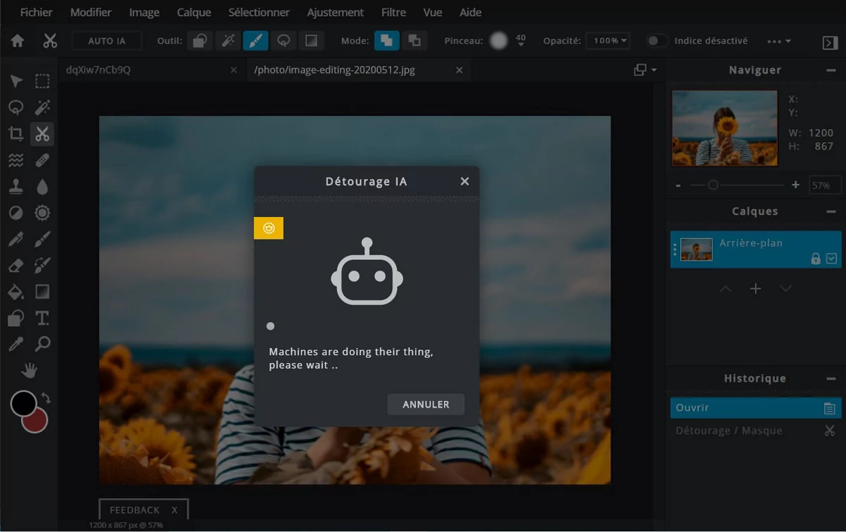Toggle the Indice désactivé switch

pos(657,41)
